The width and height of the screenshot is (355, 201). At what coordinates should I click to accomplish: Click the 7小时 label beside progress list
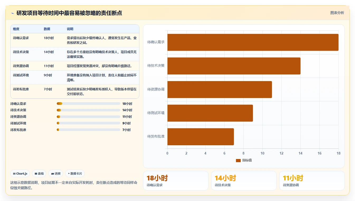(126, 130)
